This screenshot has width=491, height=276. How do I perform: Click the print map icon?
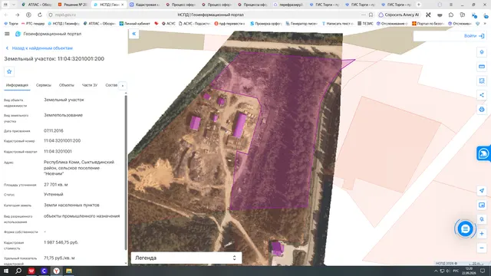click(482, 109)
